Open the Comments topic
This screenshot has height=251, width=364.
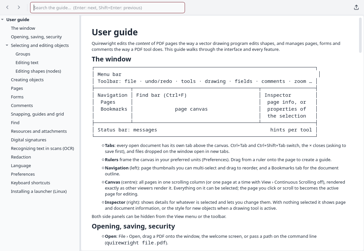coord(22,105)
